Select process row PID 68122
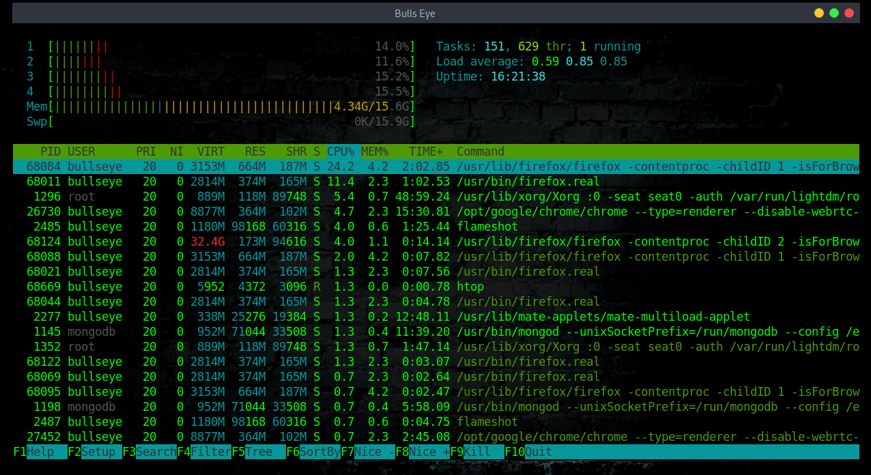871x475 pixels. (x=436, y=362)
